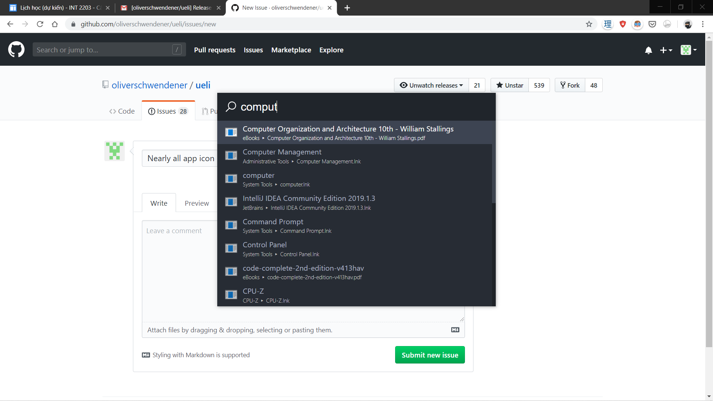Click the address bar URL
713x401 pixels.
pos(149,24)
